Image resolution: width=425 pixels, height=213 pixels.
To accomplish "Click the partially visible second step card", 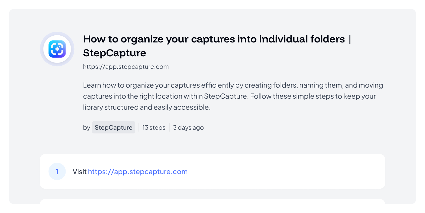I will 212,201.
